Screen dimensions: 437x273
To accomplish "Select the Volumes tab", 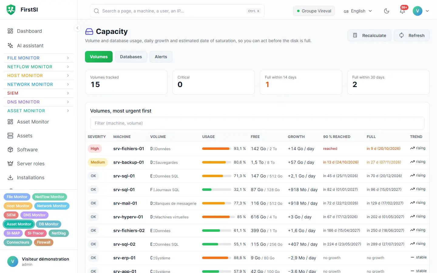I will pos(99,57).
